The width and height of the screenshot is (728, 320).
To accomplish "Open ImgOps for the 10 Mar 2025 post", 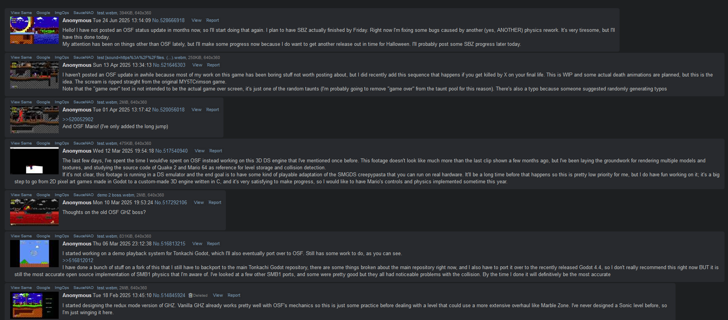I will coord(62,195).
